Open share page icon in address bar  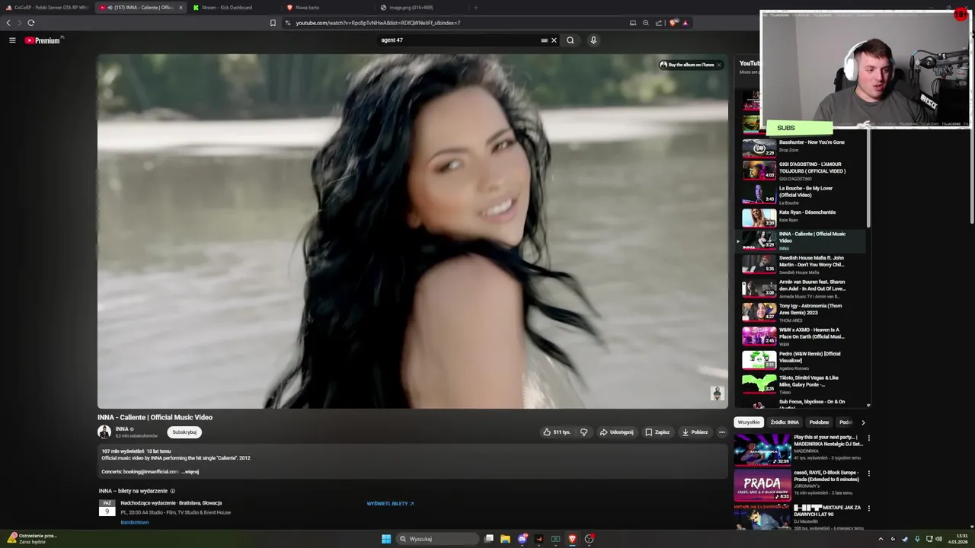[x=659, y=23]
